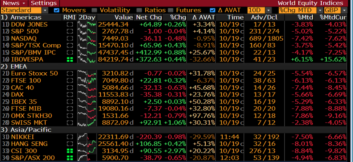353x162 pixels.
Task: Uncheck the Movers checkbox
Action: [x=57, y=10]
